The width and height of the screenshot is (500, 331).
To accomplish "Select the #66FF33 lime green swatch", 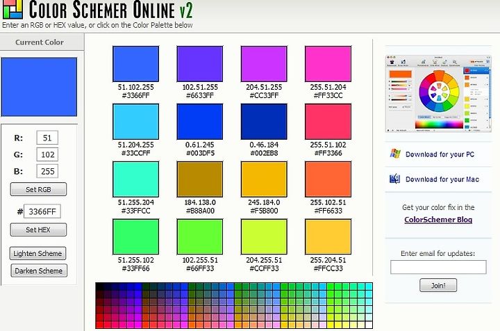I will coord(200,237).
